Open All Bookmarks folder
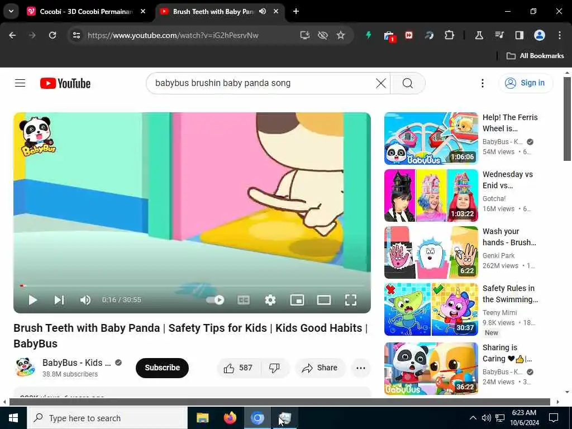This screenshot has width=572, height=429. click(x=535, y=56)
